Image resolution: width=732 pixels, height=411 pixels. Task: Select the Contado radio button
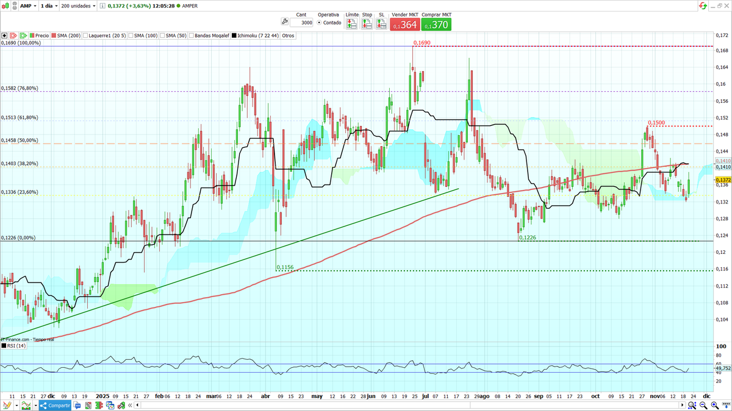point(319,23)
